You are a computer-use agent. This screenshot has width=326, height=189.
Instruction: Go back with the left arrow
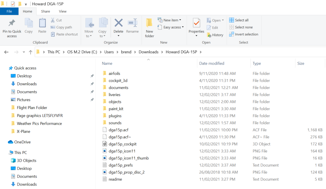6,52
